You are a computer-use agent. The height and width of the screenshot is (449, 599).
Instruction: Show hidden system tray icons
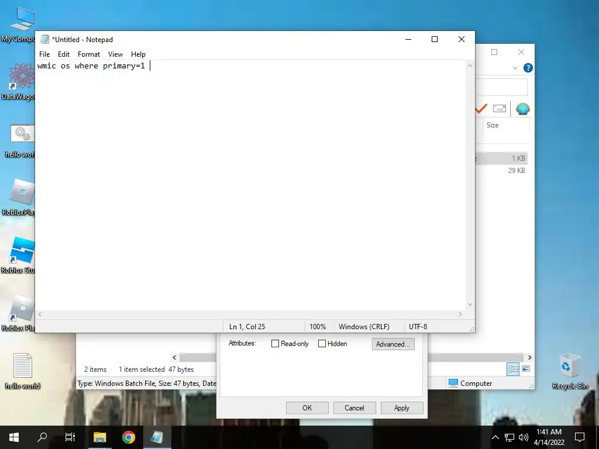click(x=495, y=437)
